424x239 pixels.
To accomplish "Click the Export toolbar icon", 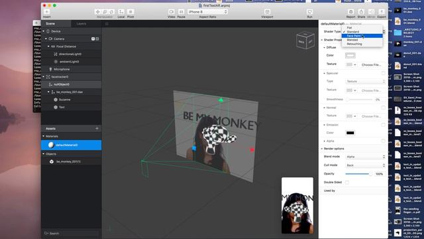I will coord(382,12).
